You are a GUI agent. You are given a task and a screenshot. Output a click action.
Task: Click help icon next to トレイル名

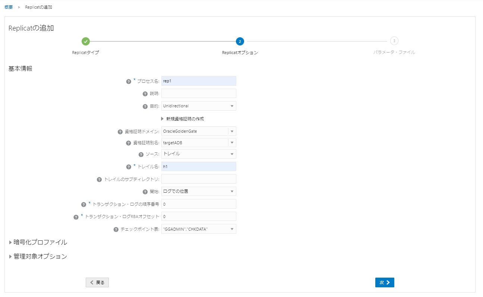[x=129, y=167]
